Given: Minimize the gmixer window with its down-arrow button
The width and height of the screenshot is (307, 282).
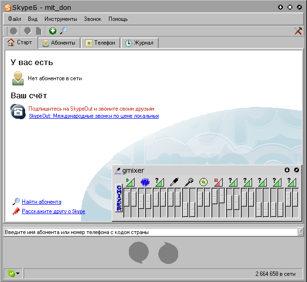Looking at the screenshot, I should 287,170.
